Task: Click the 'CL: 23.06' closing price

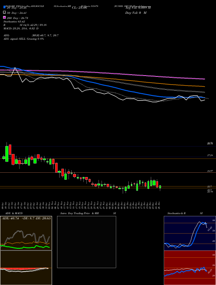Action: pos(79,8)
